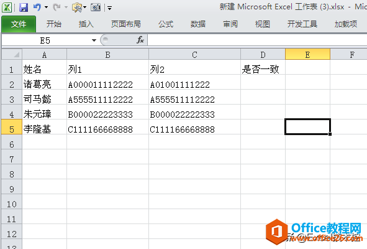Open the 文件 tab

click(19, 24)
